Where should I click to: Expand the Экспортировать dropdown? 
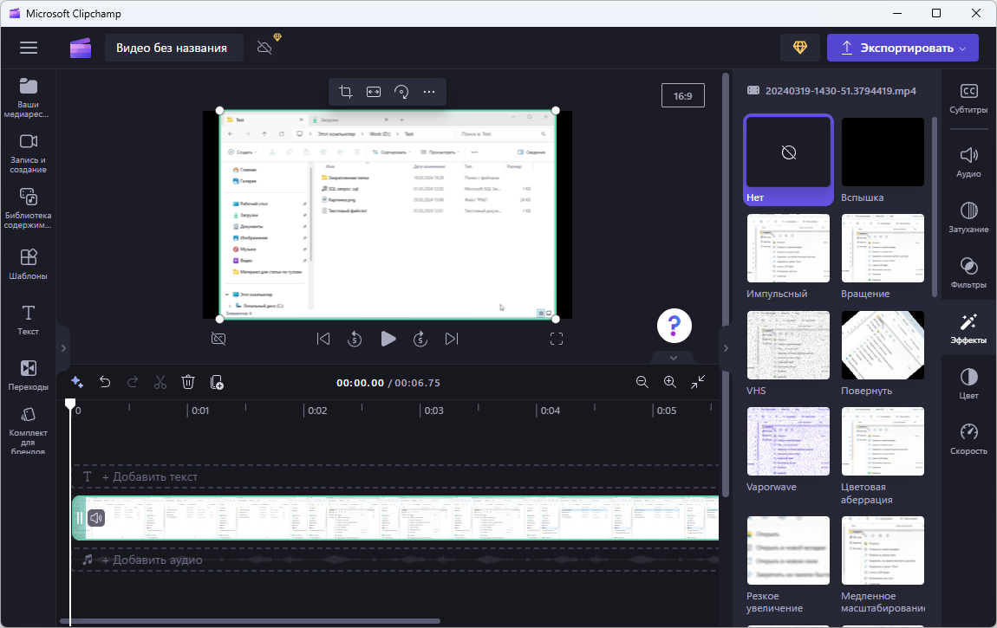[x=962, y=49]
